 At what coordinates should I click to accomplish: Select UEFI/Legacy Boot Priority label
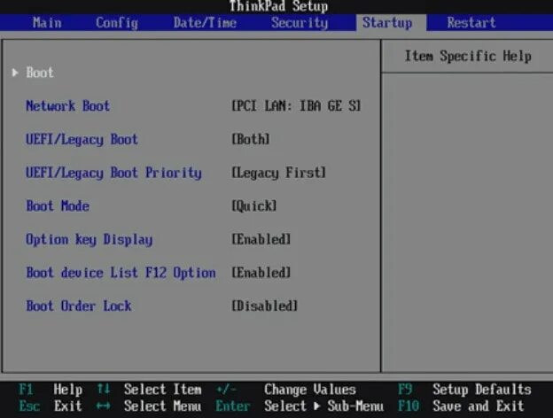click(x=113, y=173)
